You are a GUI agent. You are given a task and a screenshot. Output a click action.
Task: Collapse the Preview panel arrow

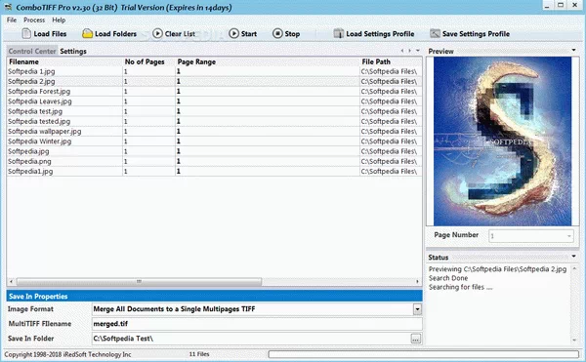pyautogui.click(x=573, y=50)
